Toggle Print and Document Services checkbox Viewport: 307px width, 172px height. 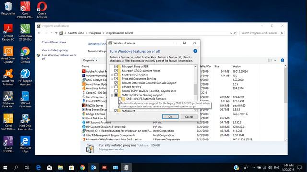tap(116, 79)
